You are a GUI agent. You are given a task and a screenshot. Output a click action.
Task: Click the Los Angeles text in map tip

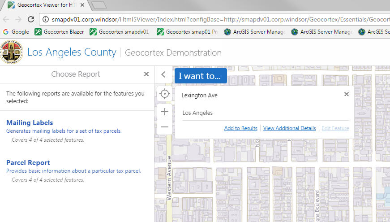click(x=197, y=113)
